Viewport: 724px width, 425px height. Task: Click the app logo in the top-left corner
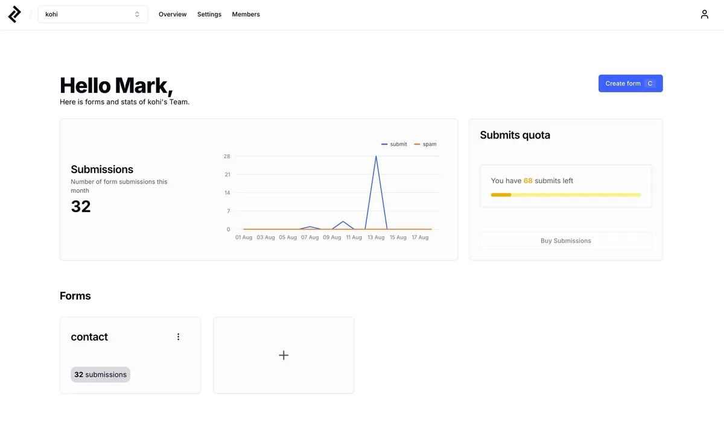(x=14, y=14)
